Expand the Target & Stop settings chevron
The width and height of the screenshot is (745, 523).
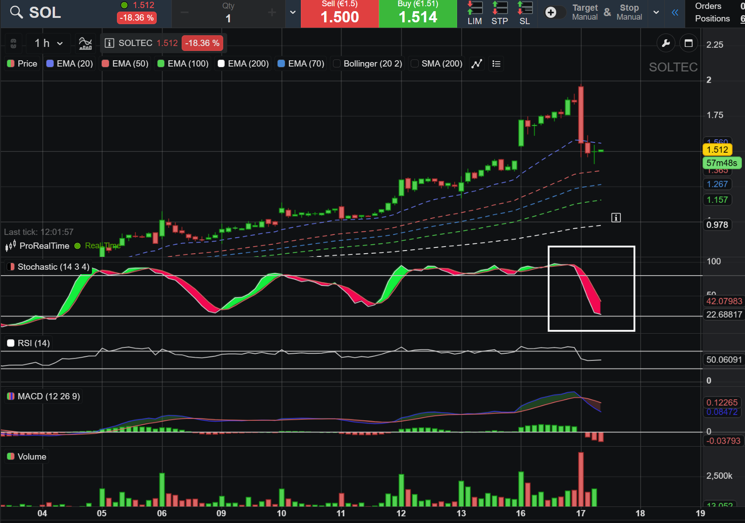point(656,13)
